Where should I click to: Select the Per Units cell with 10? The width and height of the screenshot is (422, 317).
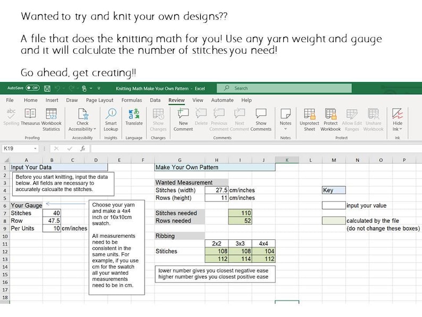coord(52,228)
